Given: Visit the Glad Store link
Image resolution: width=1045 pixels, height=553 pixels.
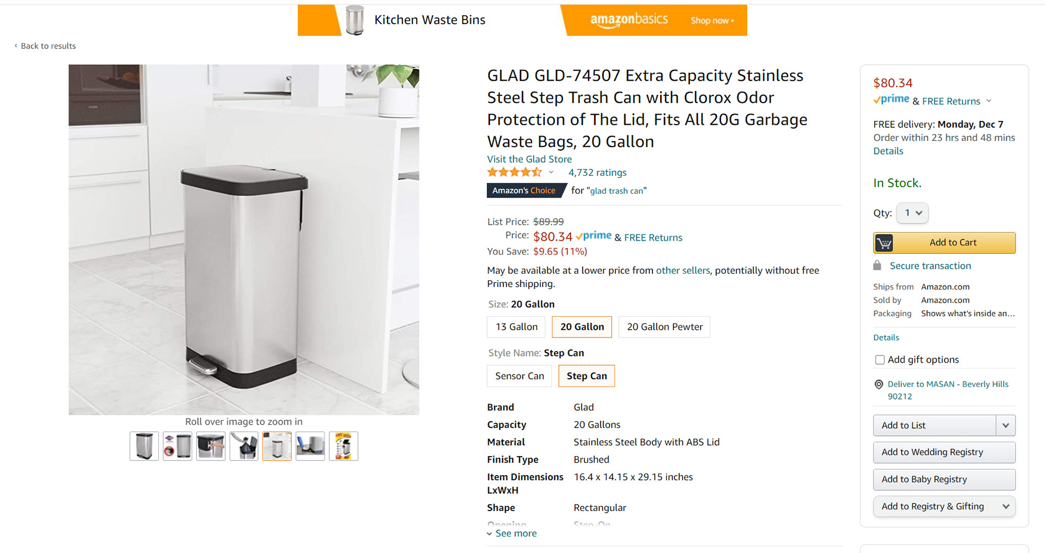Looking at the screenshot, I should point(529,159).
